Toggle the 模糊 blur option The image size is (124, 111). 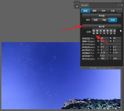(97, 32)
